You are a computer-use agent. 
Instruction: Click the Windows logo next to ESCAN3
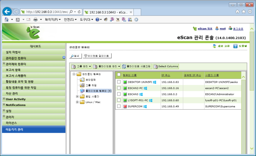(141, 94)
